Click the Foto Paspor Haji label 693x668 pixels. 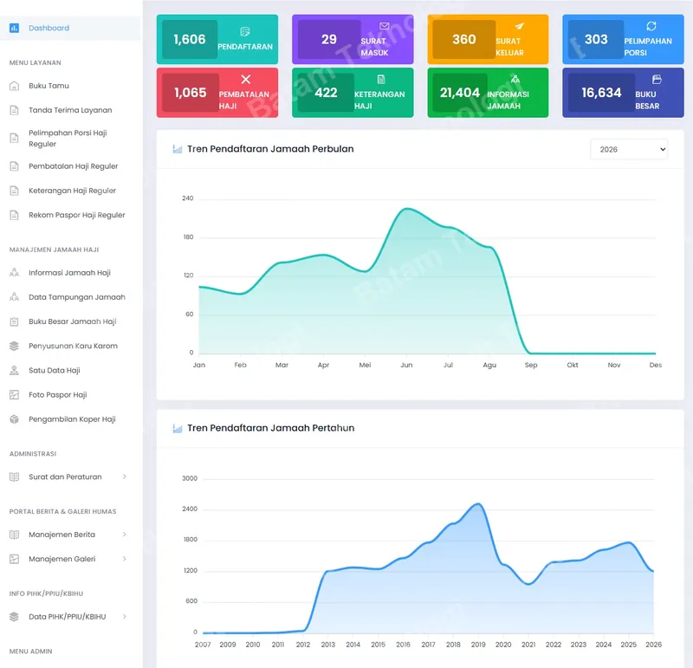point(57,395)
